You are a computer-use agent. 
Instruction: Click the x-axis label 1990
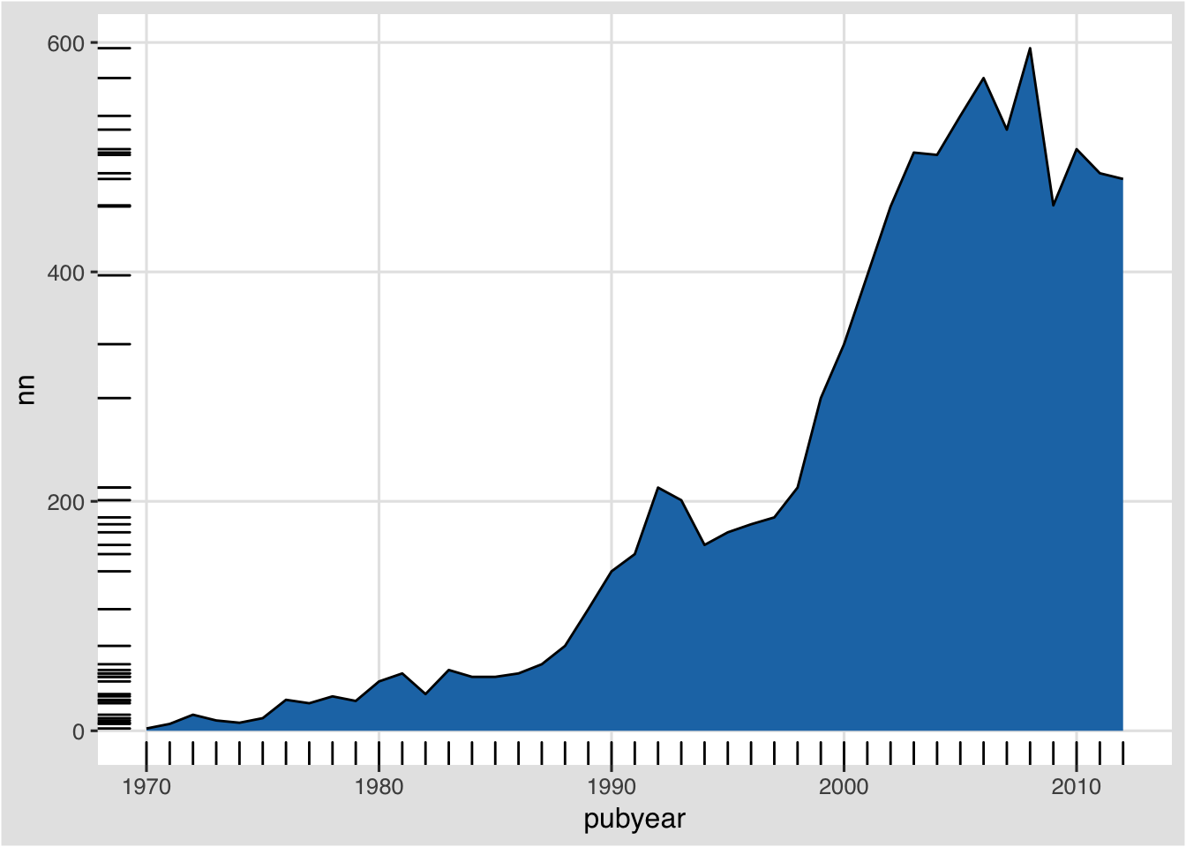pyautogui.click(x=612, y=788)
